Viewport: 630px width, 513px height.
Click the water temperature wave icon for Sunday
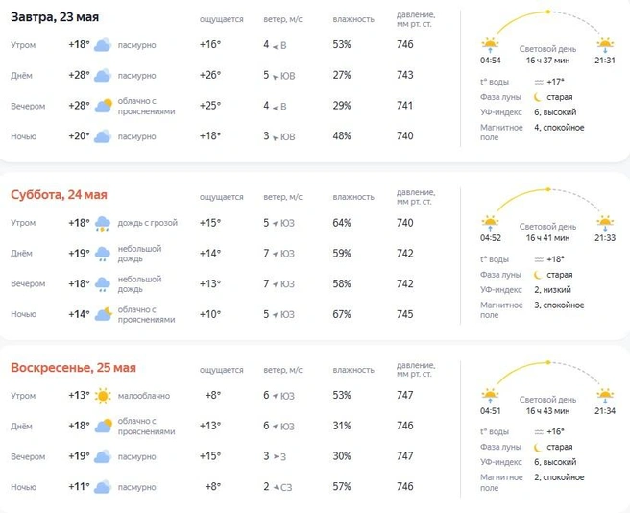[539, 432]
